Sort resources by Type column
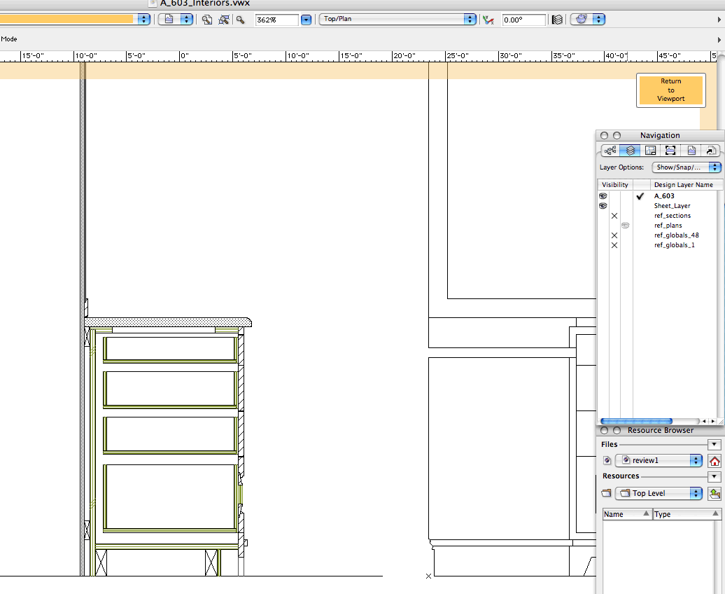The width and height of the screenshot is (725, 594). coord(687,514)
